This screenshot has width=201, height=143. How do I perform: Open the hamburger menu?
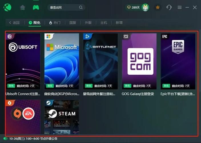(x=180, y=7)
